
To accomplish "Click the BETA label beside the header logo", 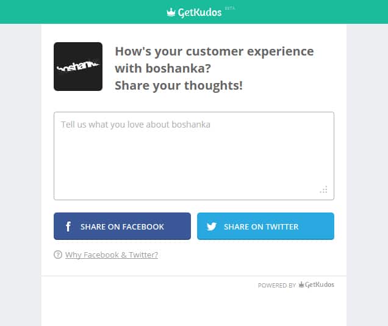I will tap(230, 8).
